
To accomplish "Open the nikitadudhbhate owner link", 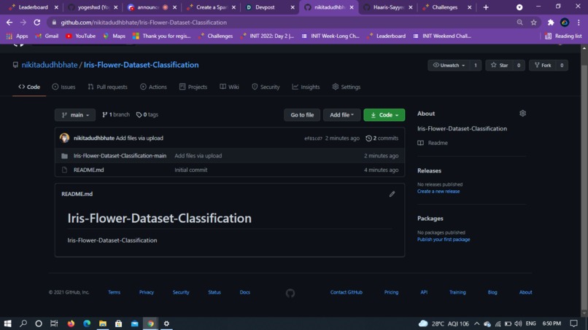I will (x=50, y=65).
